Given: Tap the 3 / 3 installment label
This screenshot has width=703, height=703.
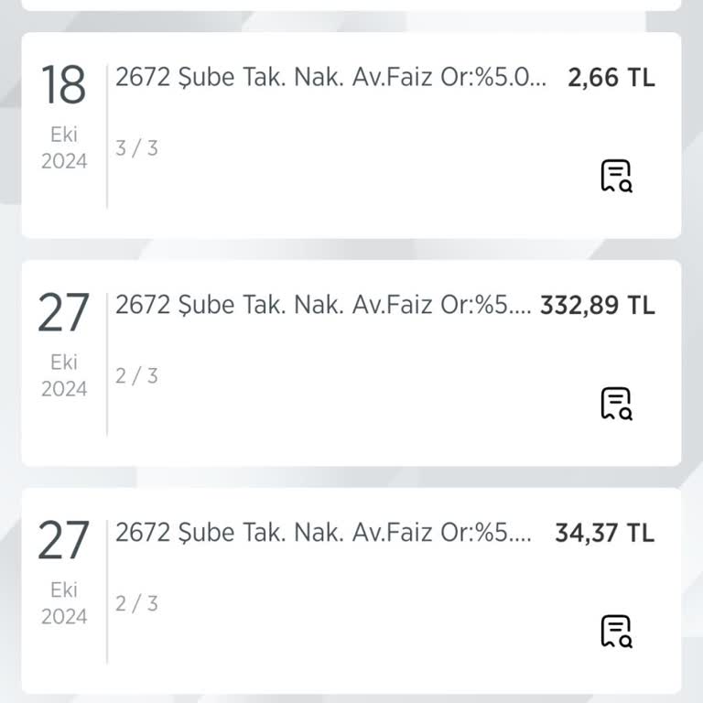Looking at the screenshot, I should pos(136,148).
